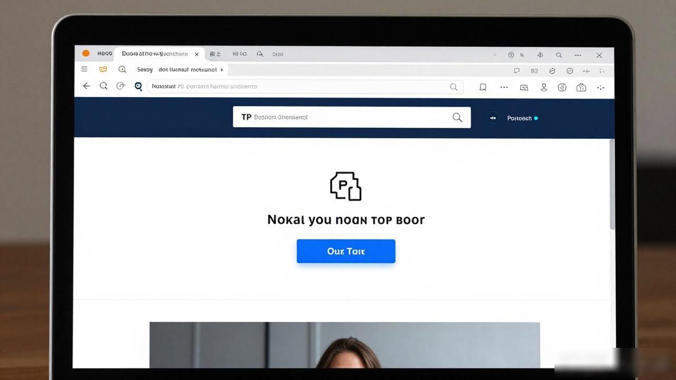Select the active browser tab with the close X

[161, 54]
